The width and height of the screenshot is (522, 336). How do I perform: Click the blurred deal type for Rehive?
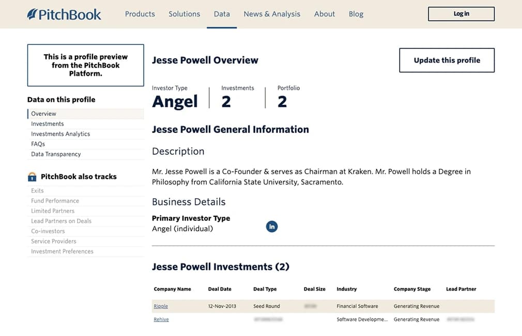(x=268, y=319)
